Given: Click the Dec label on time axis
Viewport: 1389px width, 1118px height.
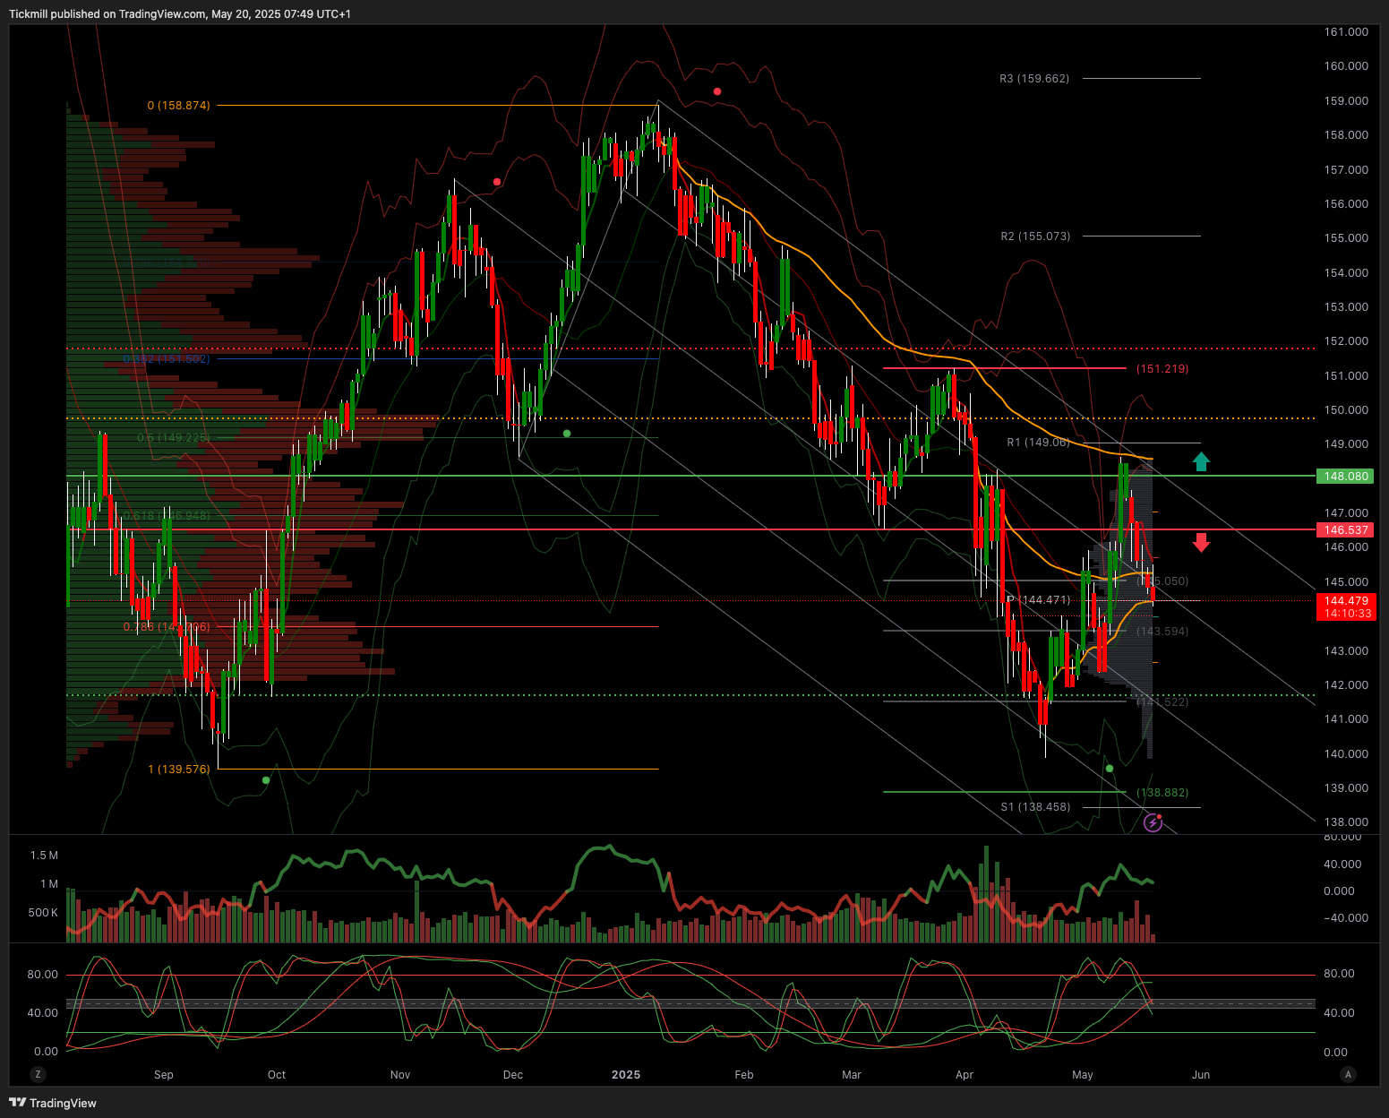Looking at the screenshot, I should (x=513, y=1075).
